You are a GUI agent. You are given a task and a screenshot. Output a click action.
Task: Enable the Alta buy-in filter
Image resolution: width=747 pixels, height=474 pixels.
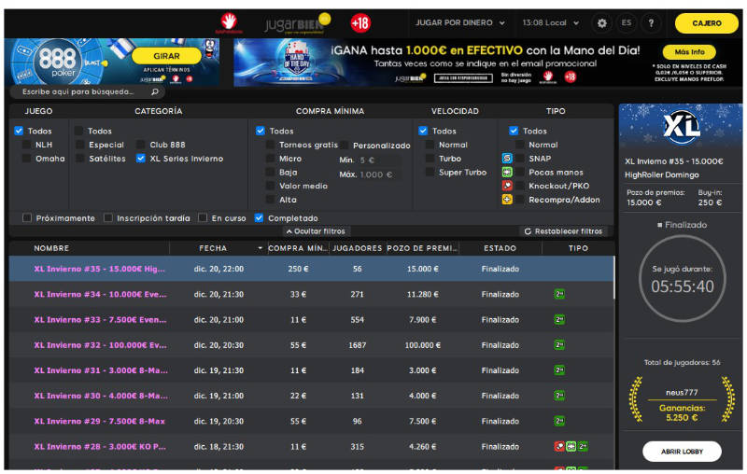270,200
